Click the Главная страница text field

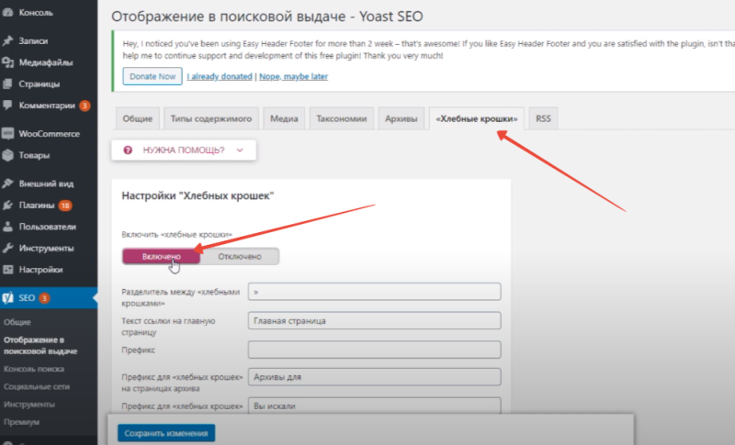point(375,320)
